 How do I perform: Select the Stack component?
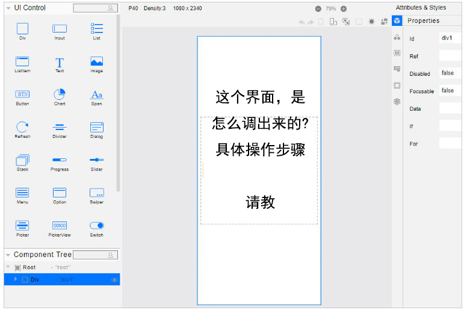point(22,160)
